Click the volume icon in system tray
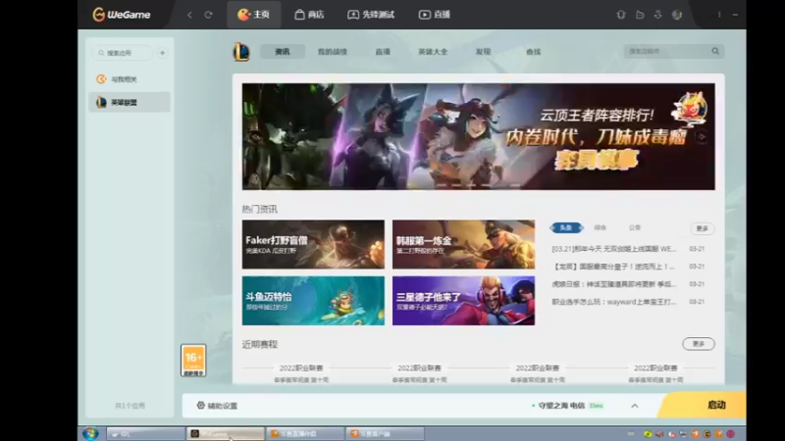This screenshot has height=441, width=785. coord(659,434)
